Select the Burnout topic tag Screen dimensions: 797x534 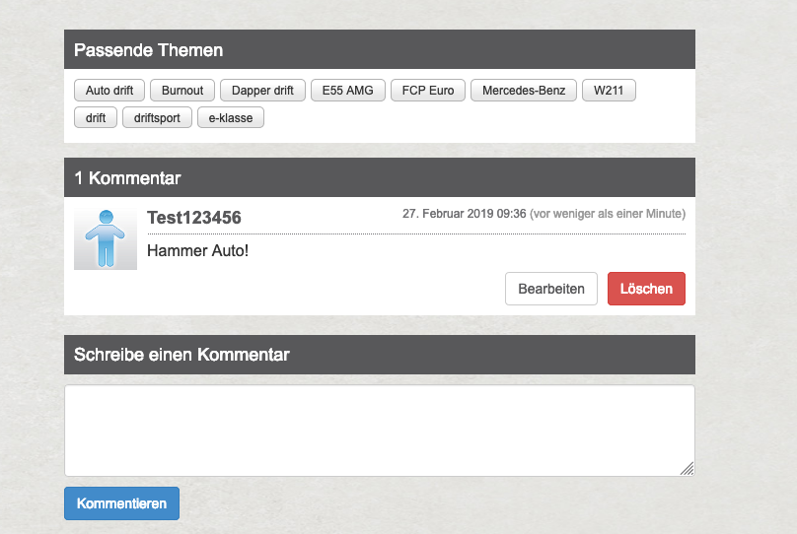[182, 91]
